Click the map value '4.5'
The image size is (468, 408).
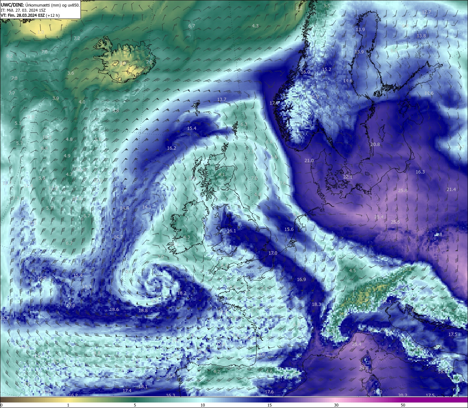[x=352, y=270]
